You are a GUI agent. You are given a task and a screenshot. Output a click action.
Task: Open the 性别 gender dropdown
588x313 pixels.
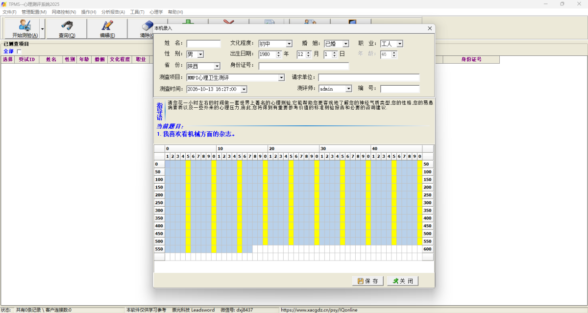coord(200,54)
